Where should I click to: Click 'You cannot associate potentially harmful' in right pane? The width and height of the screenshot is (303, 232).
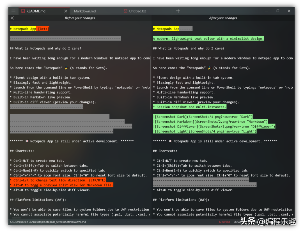pyautogui.click(x=223, y=214)
